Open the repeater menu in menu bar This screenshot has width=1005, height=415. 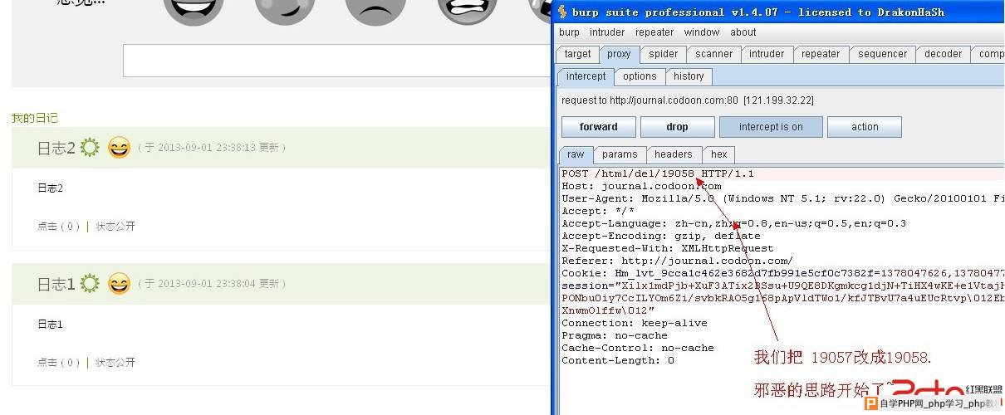coord(654,32)
